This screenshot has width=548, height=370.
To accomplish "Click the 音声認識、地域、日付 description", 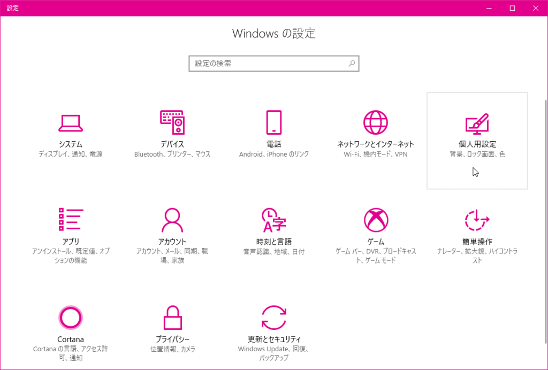I will 273,251.
